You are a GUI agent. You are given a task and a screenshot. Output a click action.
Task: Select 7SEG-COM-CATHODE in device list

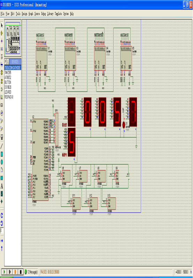pyautogui.click(x=13, y=68)
